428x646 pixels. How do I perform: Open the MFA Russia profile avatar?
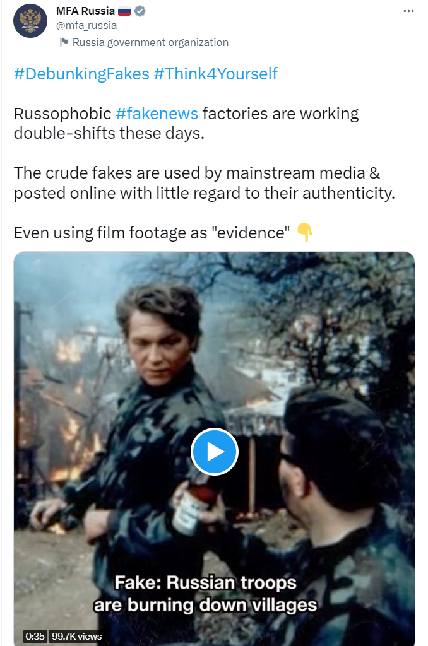(x=30, y=21)
